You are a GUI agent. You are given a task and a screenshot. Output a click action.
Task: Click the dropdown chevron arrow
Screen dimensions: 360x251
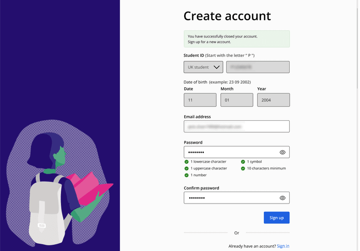pyautogui.click(x=217, y=67)
